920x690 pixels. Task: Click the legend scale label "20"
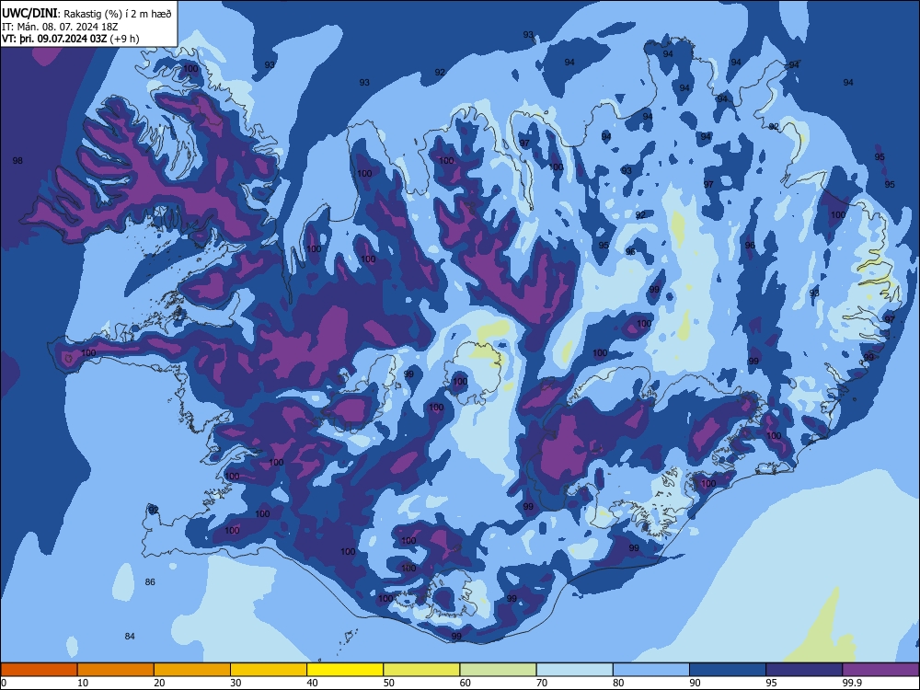tap(159, 683)
